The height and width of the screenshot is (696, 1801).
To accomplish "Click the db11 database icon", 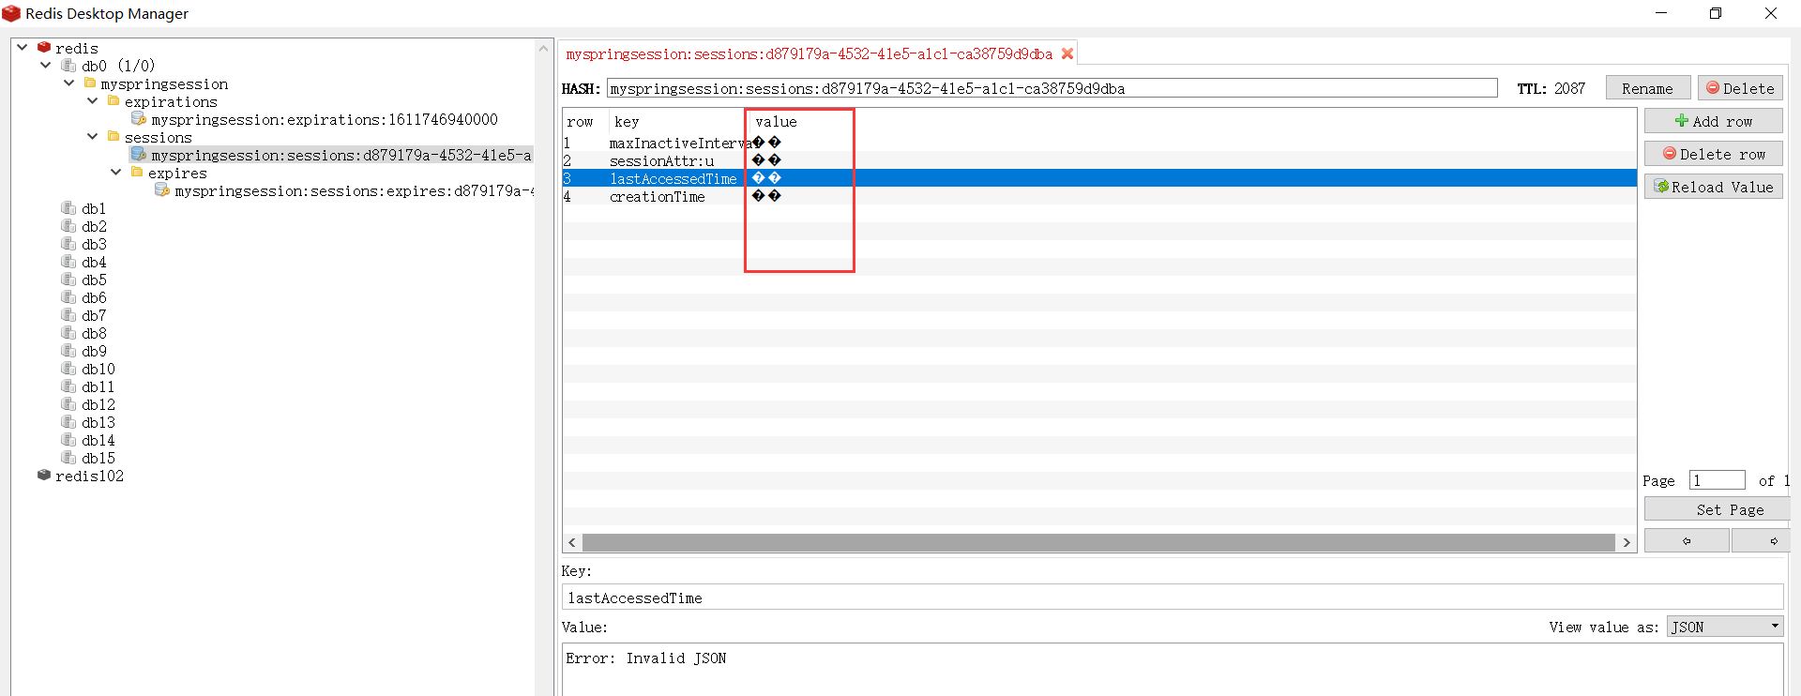I will [x=68, y=386].
